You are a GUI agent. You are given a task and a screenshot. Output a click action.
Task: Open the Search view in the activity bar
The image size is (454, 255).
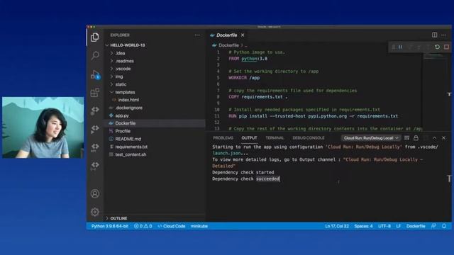click(x=94, y=55)
